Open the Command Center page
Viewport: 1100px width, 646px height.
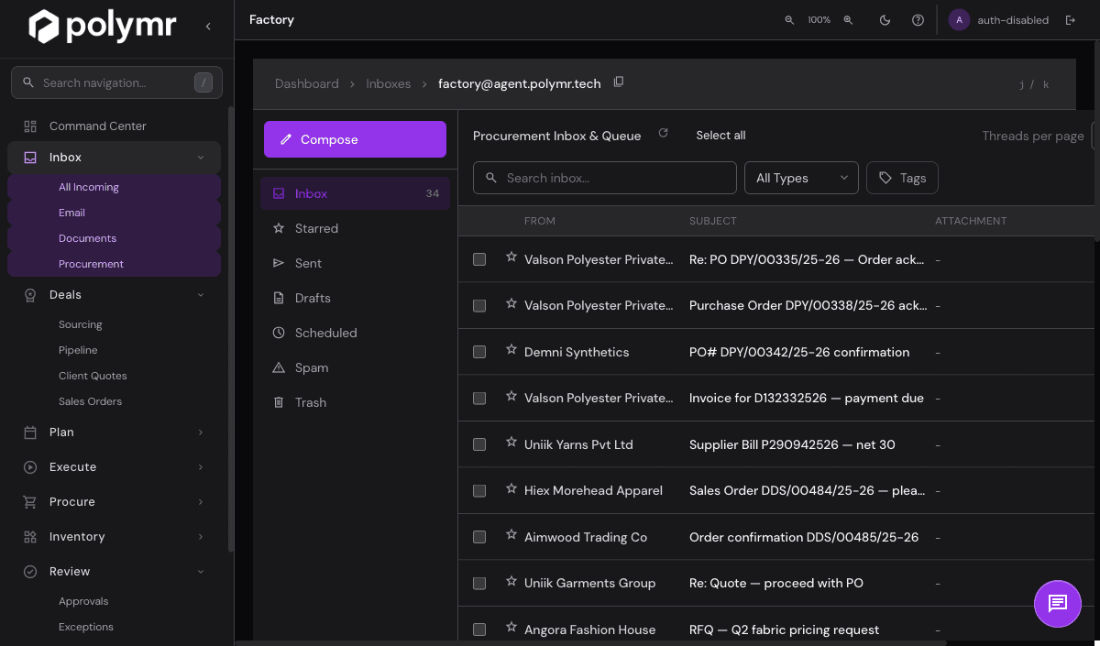pos(114,126)
